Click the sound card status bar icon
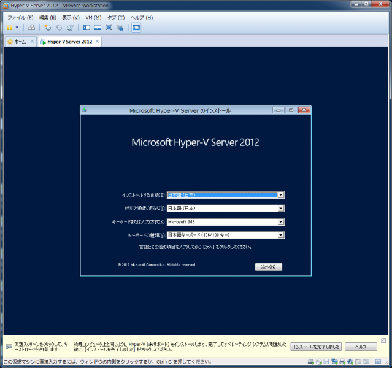 click(x=350, y=361)
